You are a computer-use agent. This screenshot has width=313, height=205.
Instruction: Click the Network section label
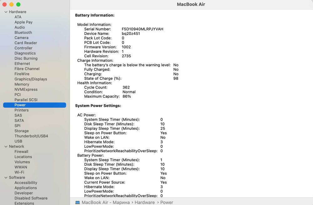[16, 146]
